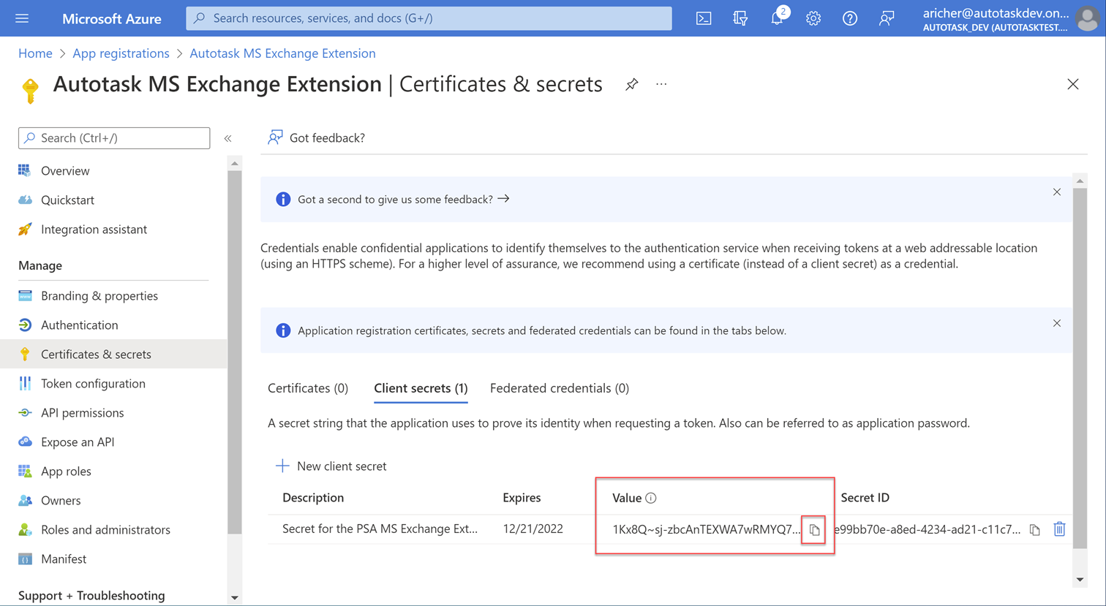The height and width of the screenshot is (606, 1106).
Task: Show info tooltip next to Value header
Action: [x=651, y=498]
